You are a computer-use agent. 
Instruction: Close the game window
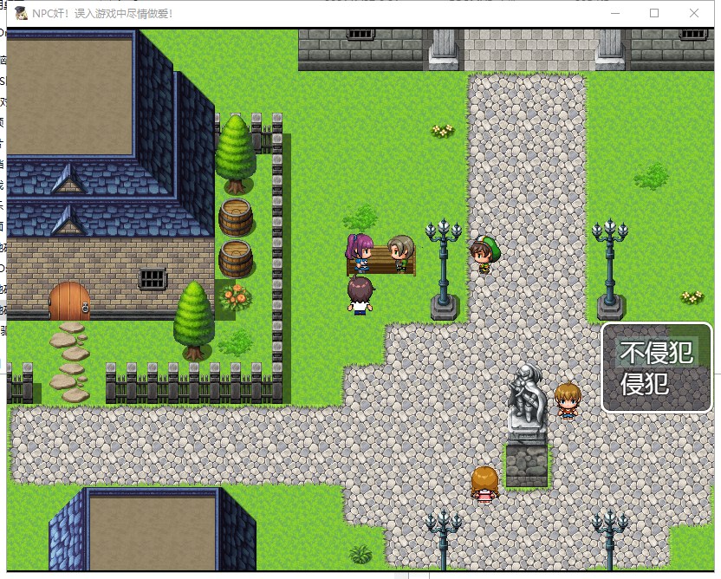(x=694, y=14)
